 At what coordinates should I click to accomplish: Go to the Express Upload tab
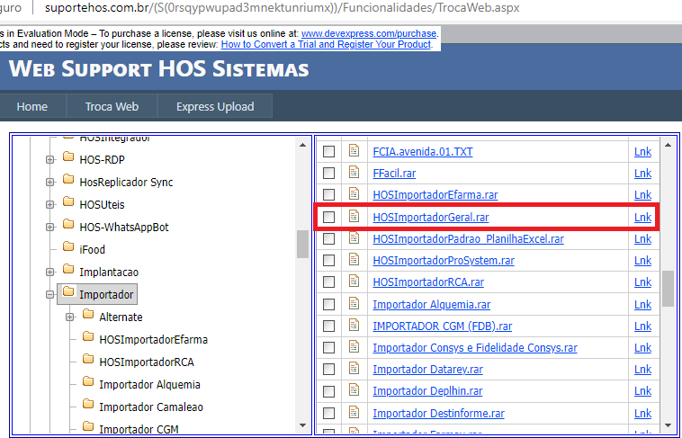point(215,106)
